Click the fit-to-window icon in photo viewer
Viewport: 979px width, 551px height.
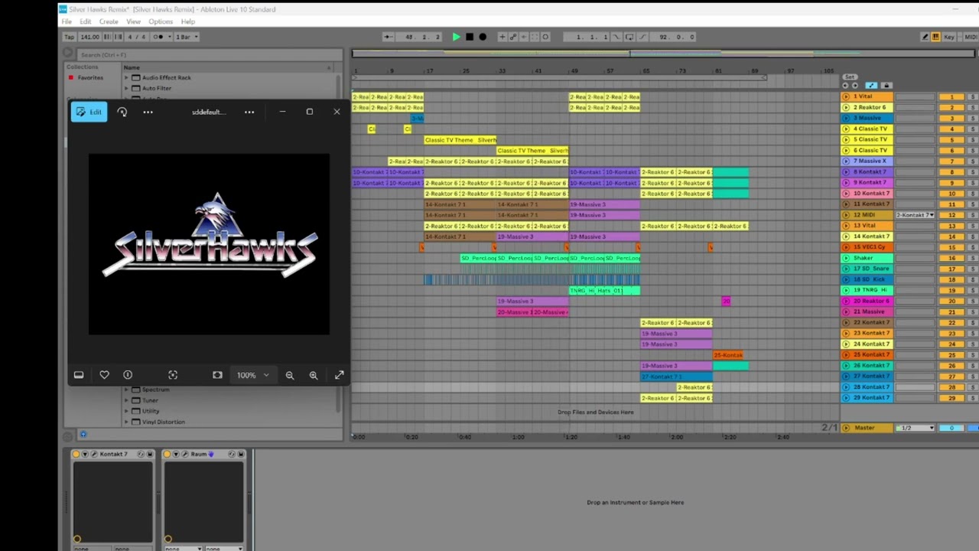(x=218, y=375)
